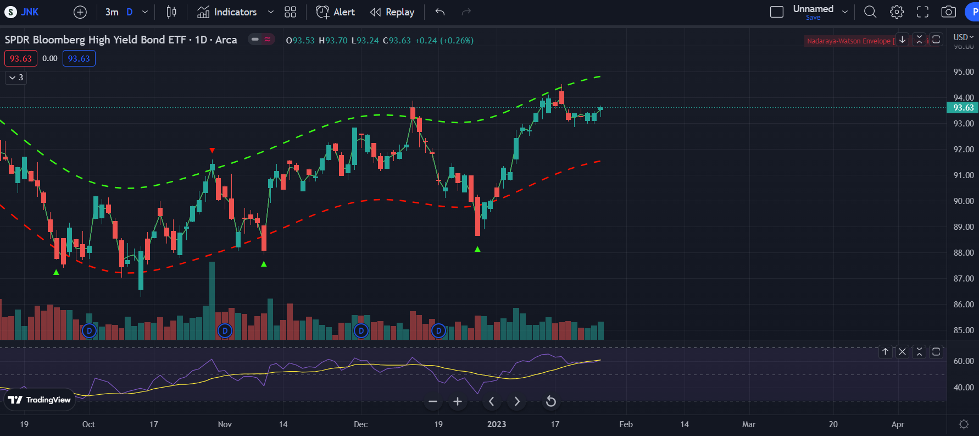This screenshot has width=979, height=436.
Task: Redo the last chart action
Action: (x=466, y=12)
